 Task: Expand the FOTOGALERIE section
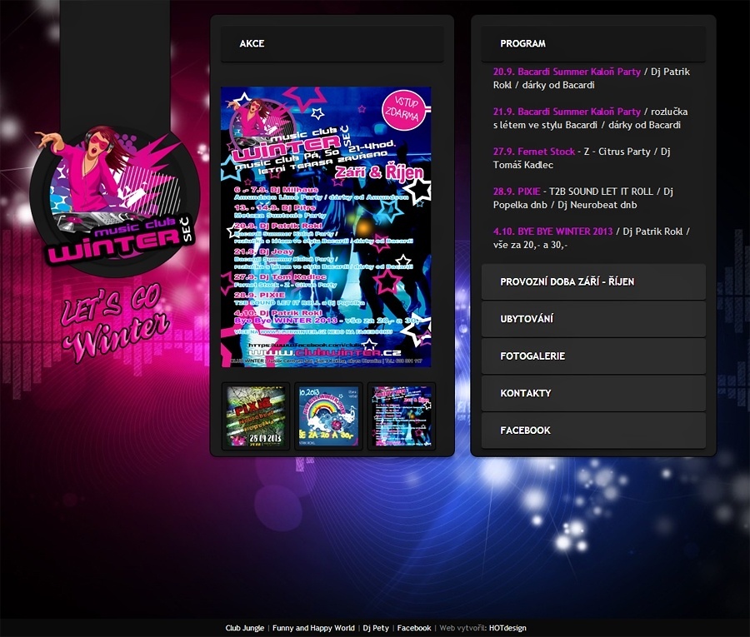593,356
